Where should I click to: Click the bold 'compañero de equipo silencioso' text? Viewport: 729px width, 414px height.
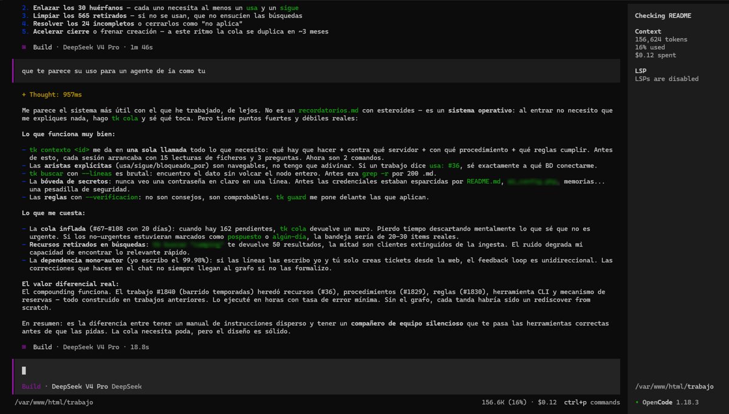click(406, 324)
